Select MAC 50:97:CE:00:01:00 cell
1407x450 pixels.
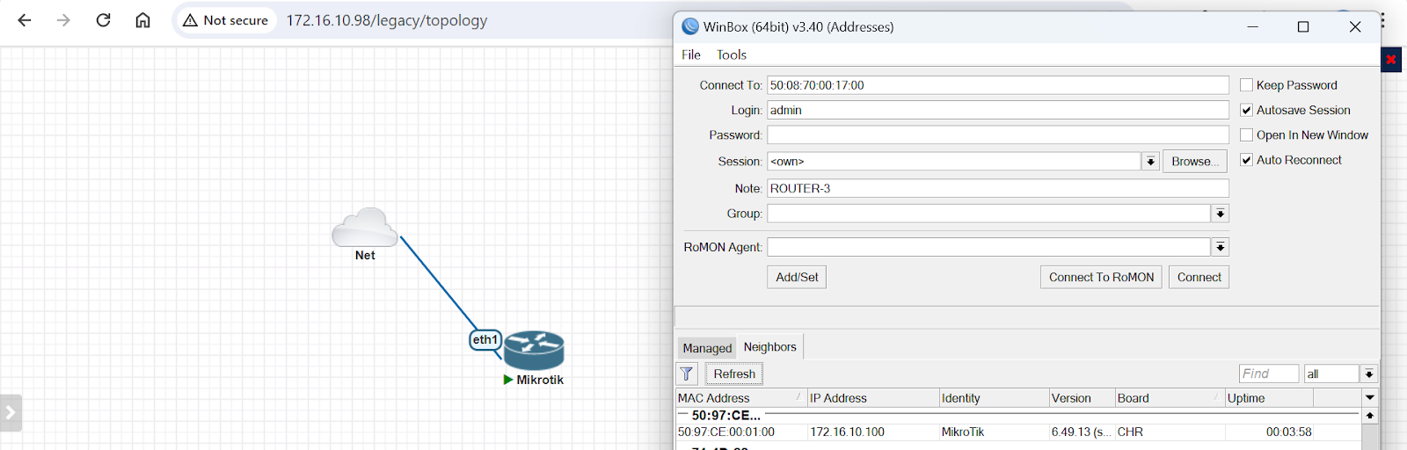[x=741, y=432]
